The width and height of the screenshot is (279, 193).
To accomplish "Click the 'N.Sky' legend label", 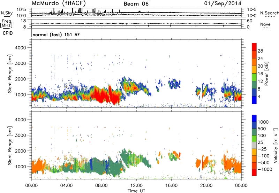I will [x=7, y=13].
